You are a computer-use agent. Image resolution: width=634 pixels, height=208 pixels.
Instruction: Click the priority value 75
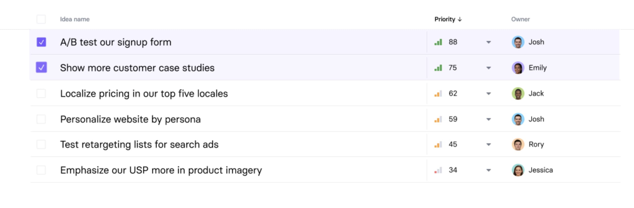click(x=453, y=68)
